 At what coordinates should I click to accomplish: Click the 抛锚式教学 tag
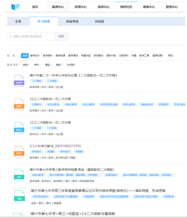click(x=147, y=104)
